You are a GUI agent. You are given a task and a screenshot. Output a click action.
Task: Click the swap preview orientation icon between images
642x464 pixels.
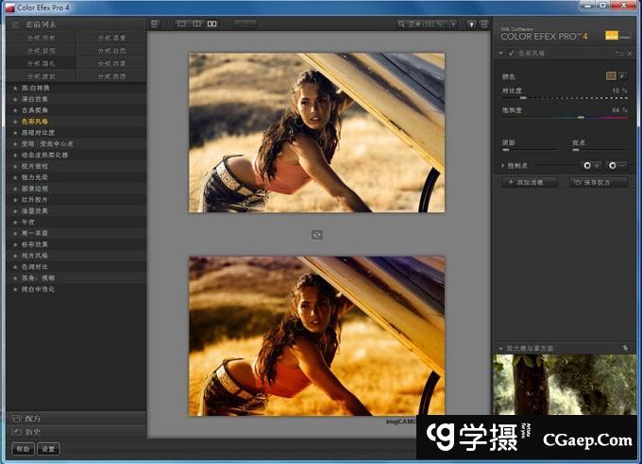(316, 231)
